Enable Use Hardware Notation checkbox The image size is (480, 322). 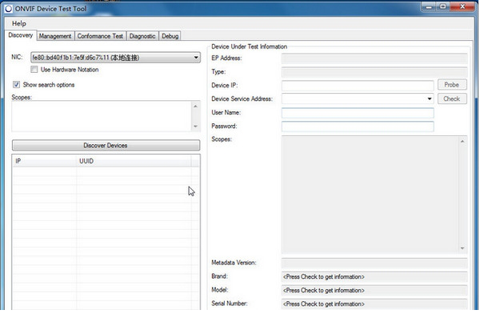coord(34,70)
